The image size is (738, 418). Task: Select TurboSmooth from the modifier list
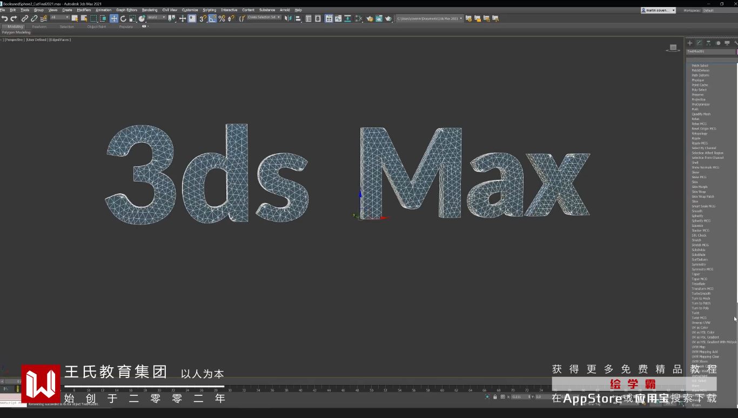point(701,294)
